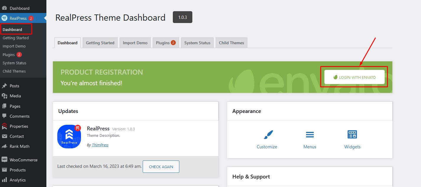This screenshot has width=421, height=187.
Task: Open the Pages menu label
Action: [x=15, y=106]
